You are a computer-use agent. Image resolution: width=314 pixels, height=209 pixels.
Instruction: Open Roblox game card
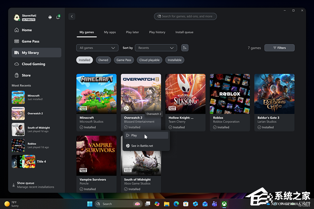[230, 103]
